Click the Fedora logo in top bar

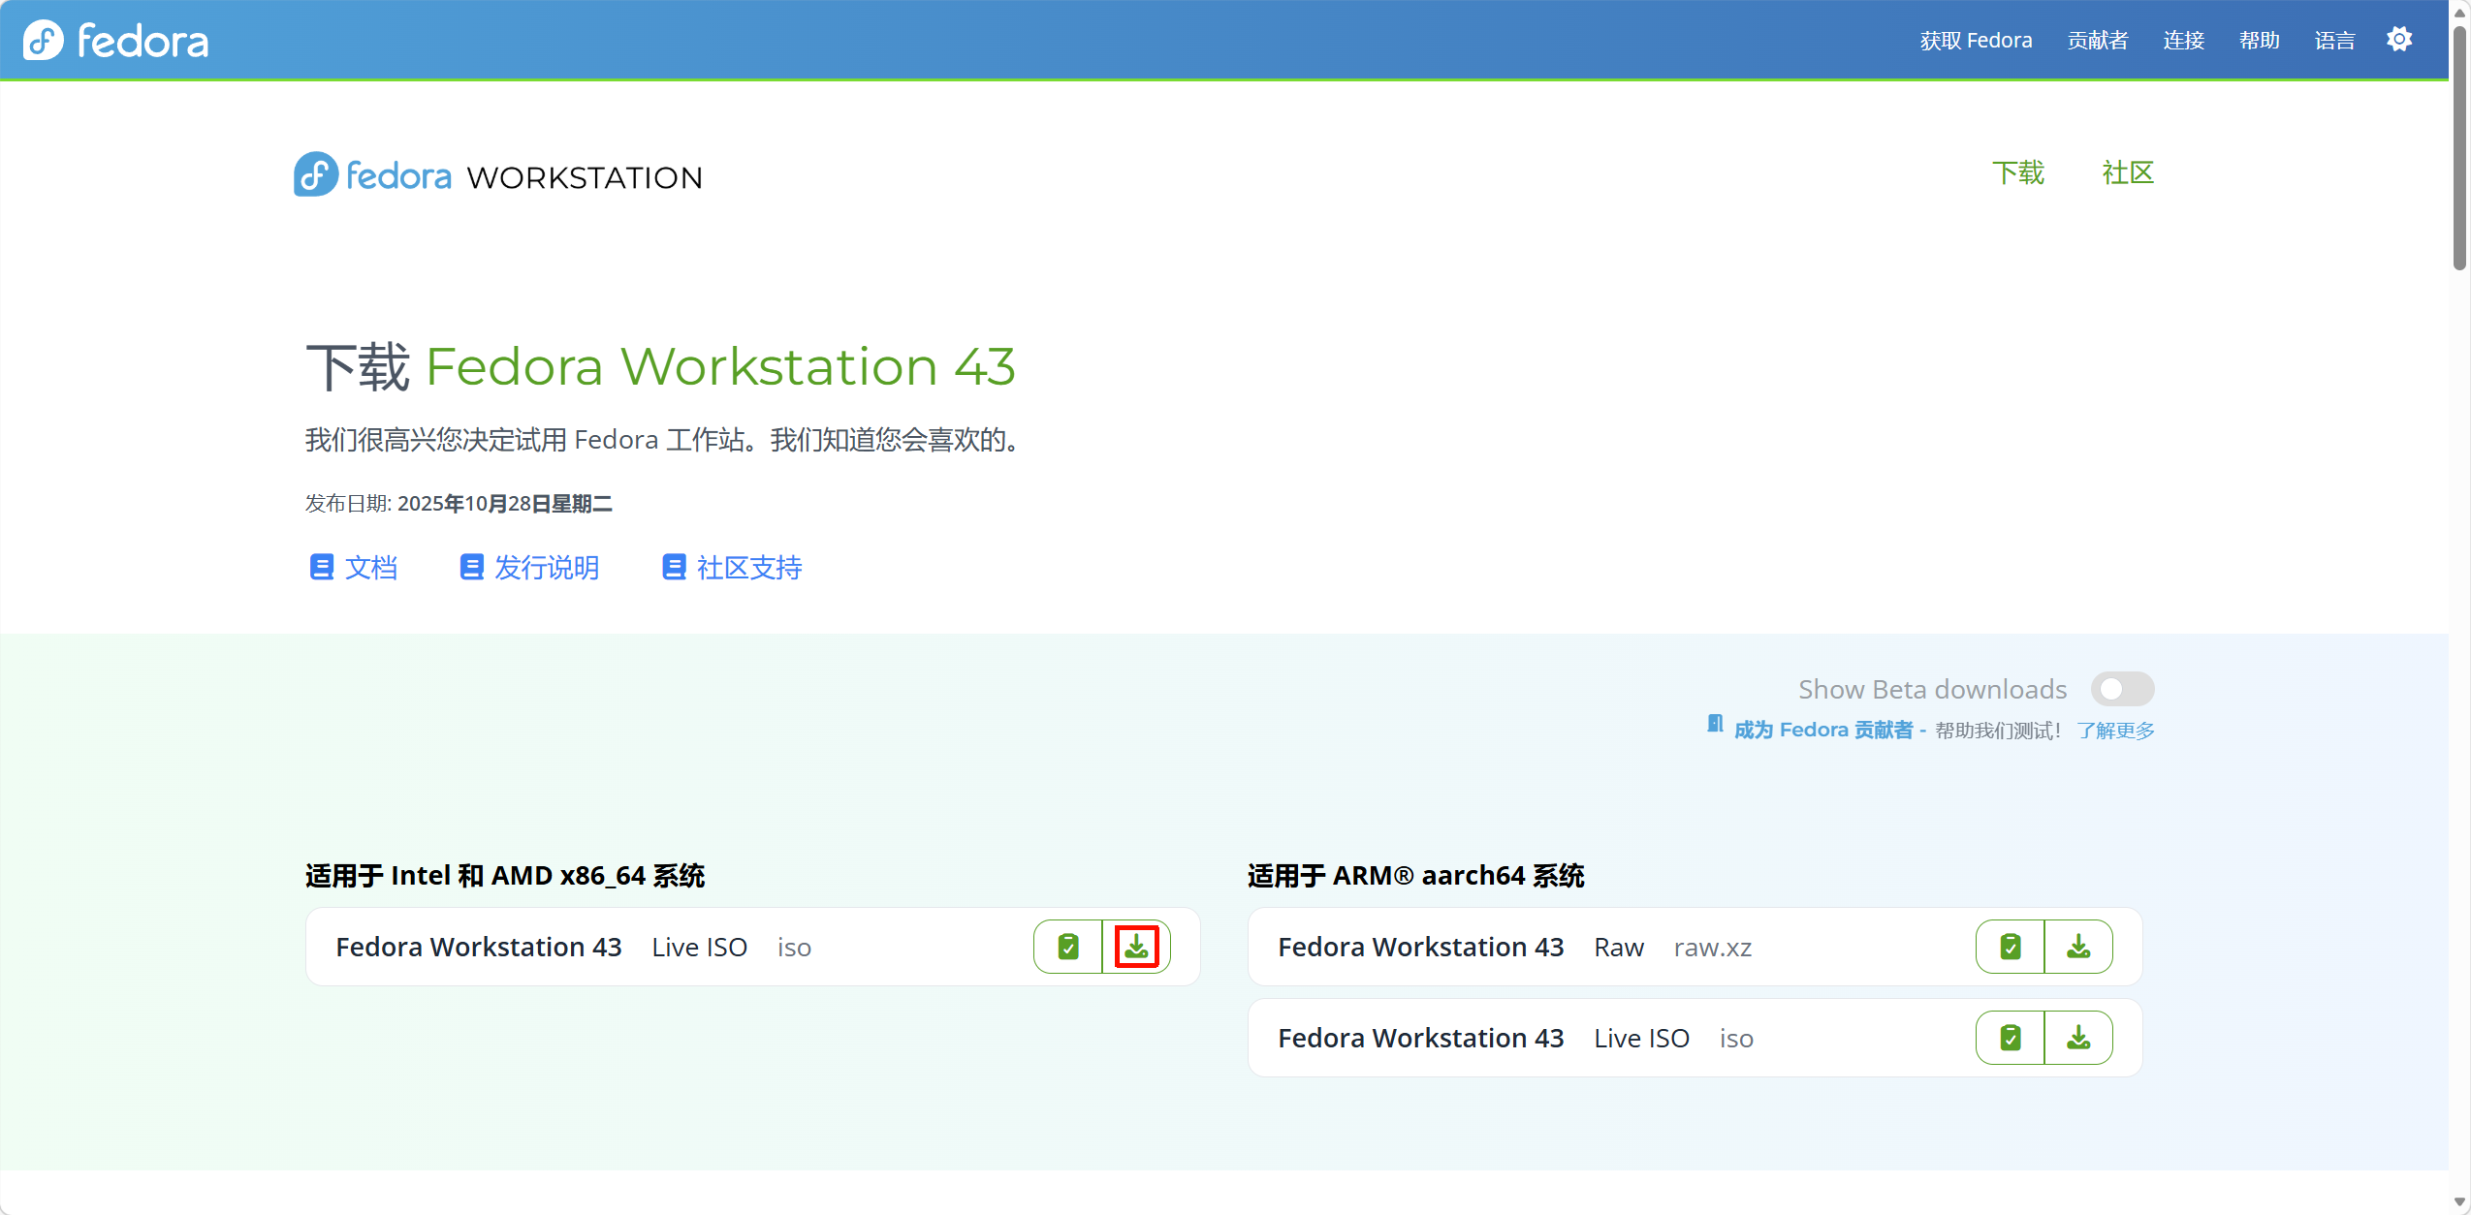pos(116,41)
